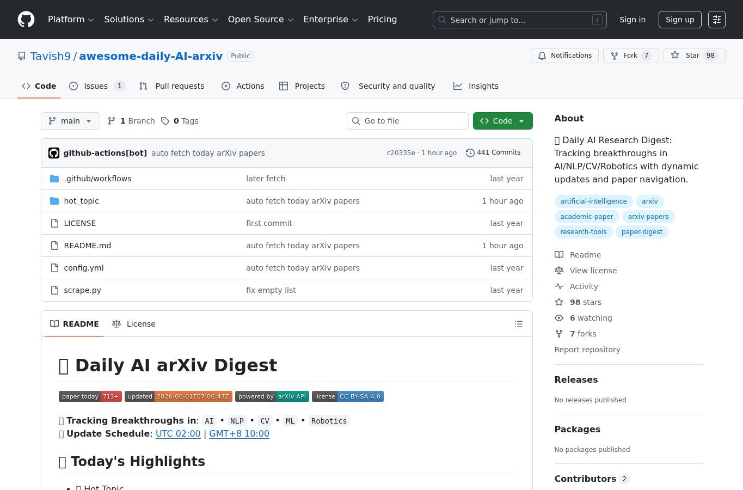This screenshot has width=743, height=490.
Task: Select the README tab in file viewer
Action: point(75,324)
